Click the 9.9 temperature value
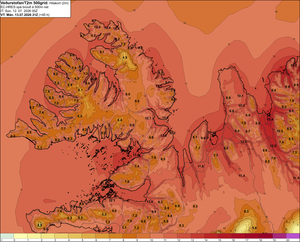This screenshot has height=242, width=300. [x=248, y=115]
